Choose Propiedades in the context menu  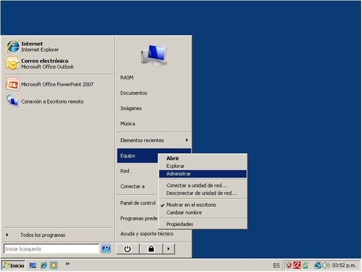coord(180,224)
